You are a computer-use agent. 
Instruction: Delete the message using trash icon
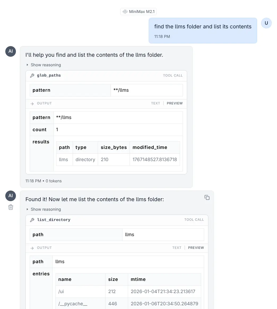[x=11, y=207]
